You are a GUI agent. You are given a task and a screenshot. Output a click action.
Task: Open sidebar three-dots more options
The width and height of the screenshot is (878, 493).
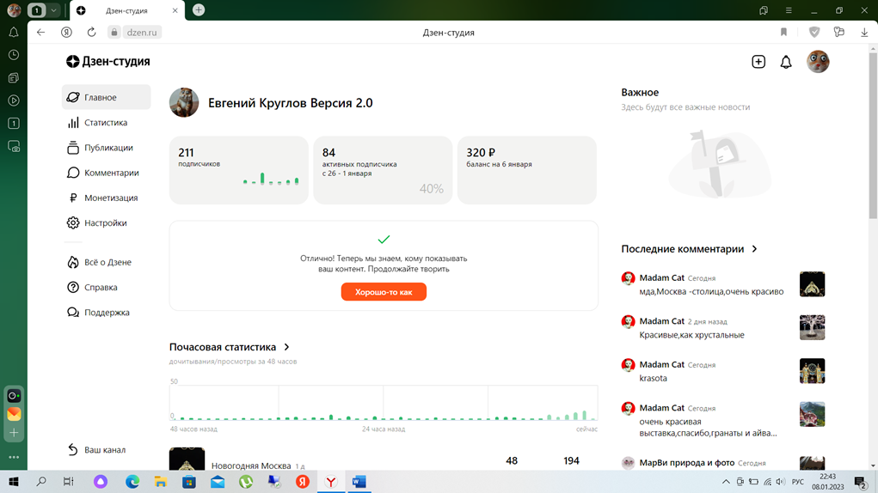(x=14, y=457)
